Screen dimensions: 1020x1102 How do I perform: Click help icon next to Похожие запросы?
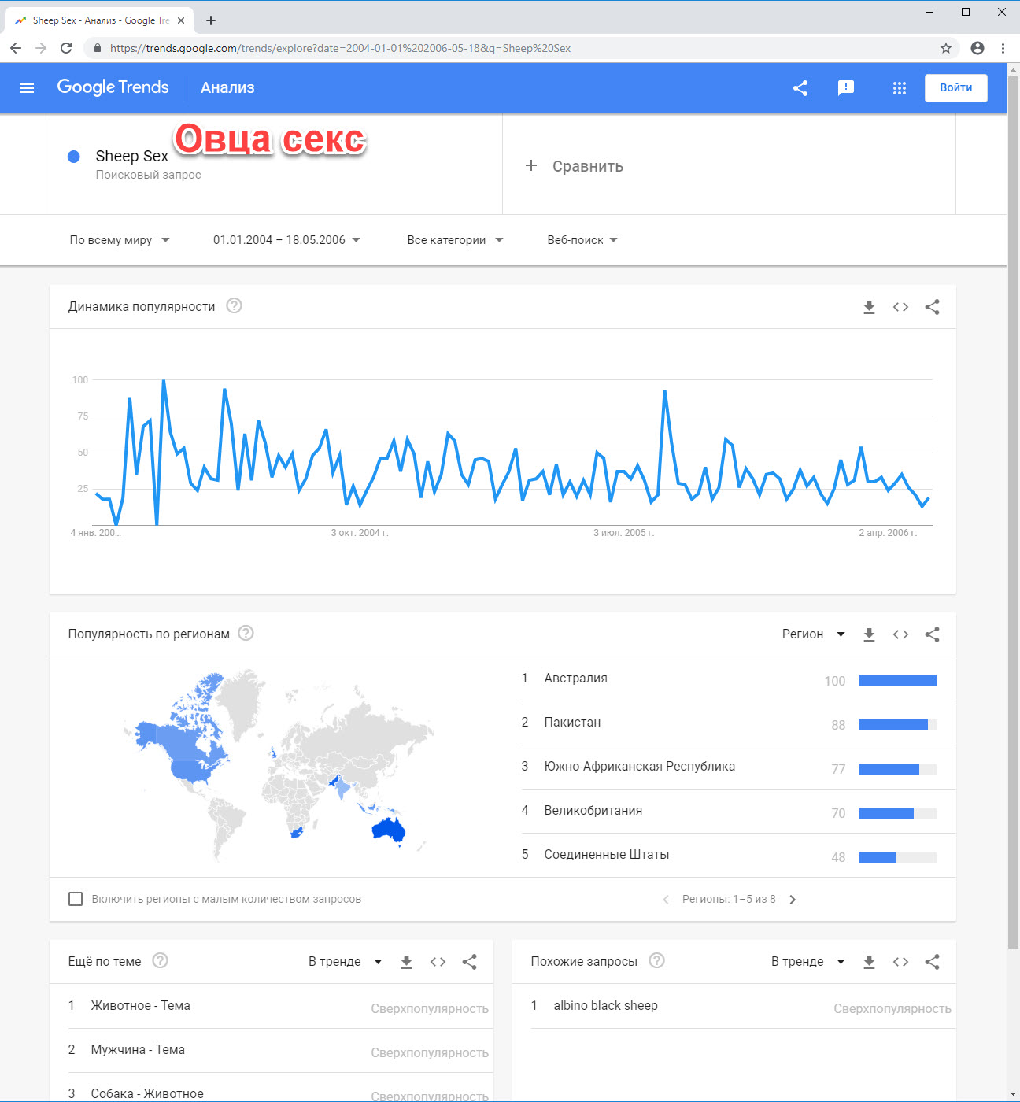pyautogui.click(x=656, y=960)
